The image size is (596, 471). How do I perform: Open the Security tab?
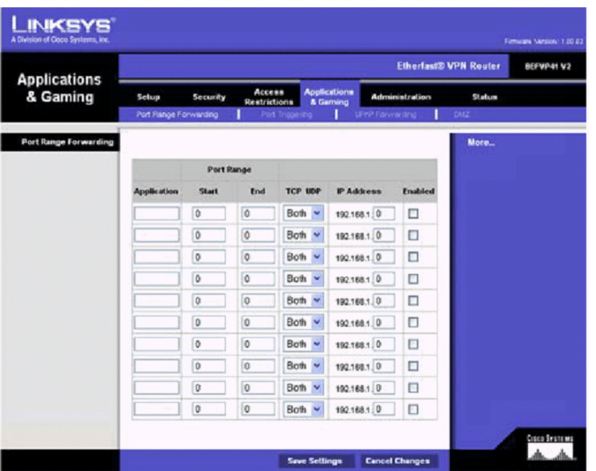click(x=209, y=97)
